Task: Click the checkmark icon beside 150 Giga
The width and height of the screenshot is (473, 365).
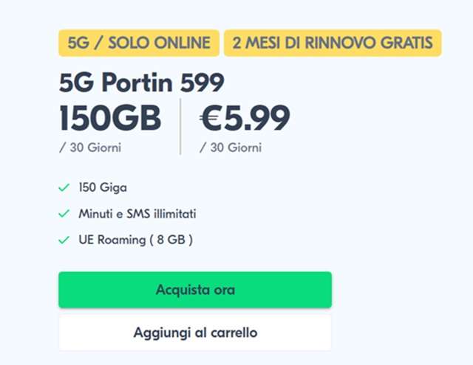Action: (64, 188)
